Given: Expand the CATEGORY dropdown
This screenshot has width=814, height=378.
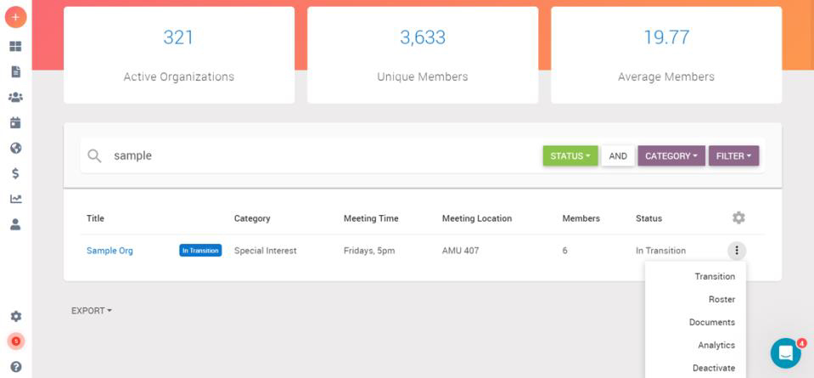Looking at the screenshot, I should (x=671, y=156).
